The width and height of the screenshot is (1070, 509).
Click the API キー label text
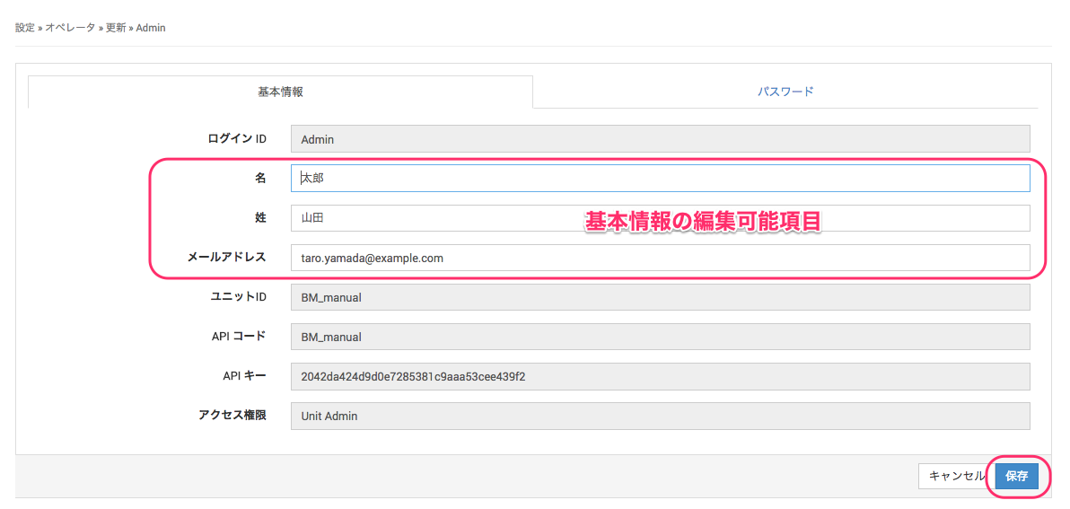pos(244,375)
